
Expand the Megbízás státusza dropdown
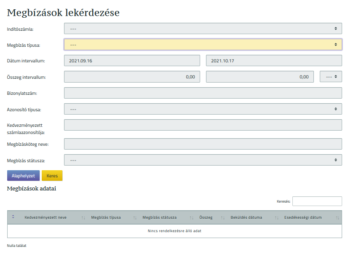(203, 160)
